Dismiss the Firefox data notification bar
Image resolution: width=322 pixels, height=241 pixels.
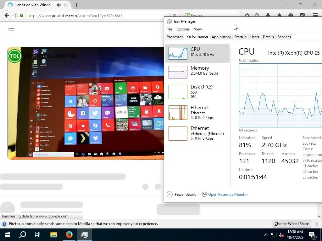click(317, 224)
